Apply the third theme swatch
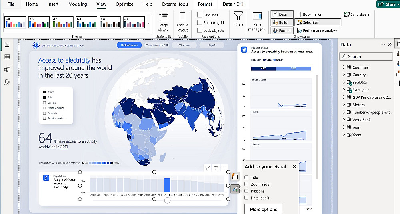This screenshot has width=400, height=214. click(x=63, y=22)
